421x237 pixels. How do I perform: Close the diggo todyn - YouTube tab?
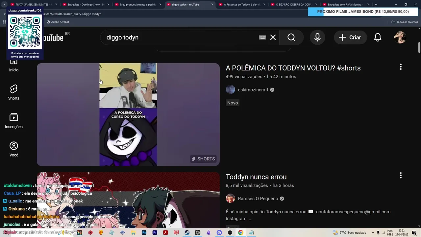point(212,5)
